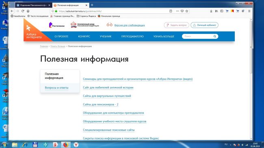This screenshot has height=148, width=264.
Task: Click the Пенсионный фонд logo
Action: point(85,25)
